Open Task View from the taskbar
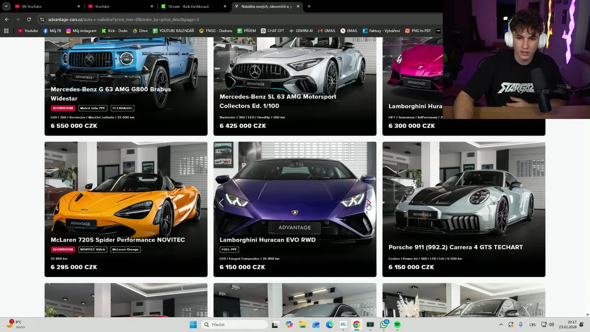Screen dimensions: 590x332 point(275,325)
